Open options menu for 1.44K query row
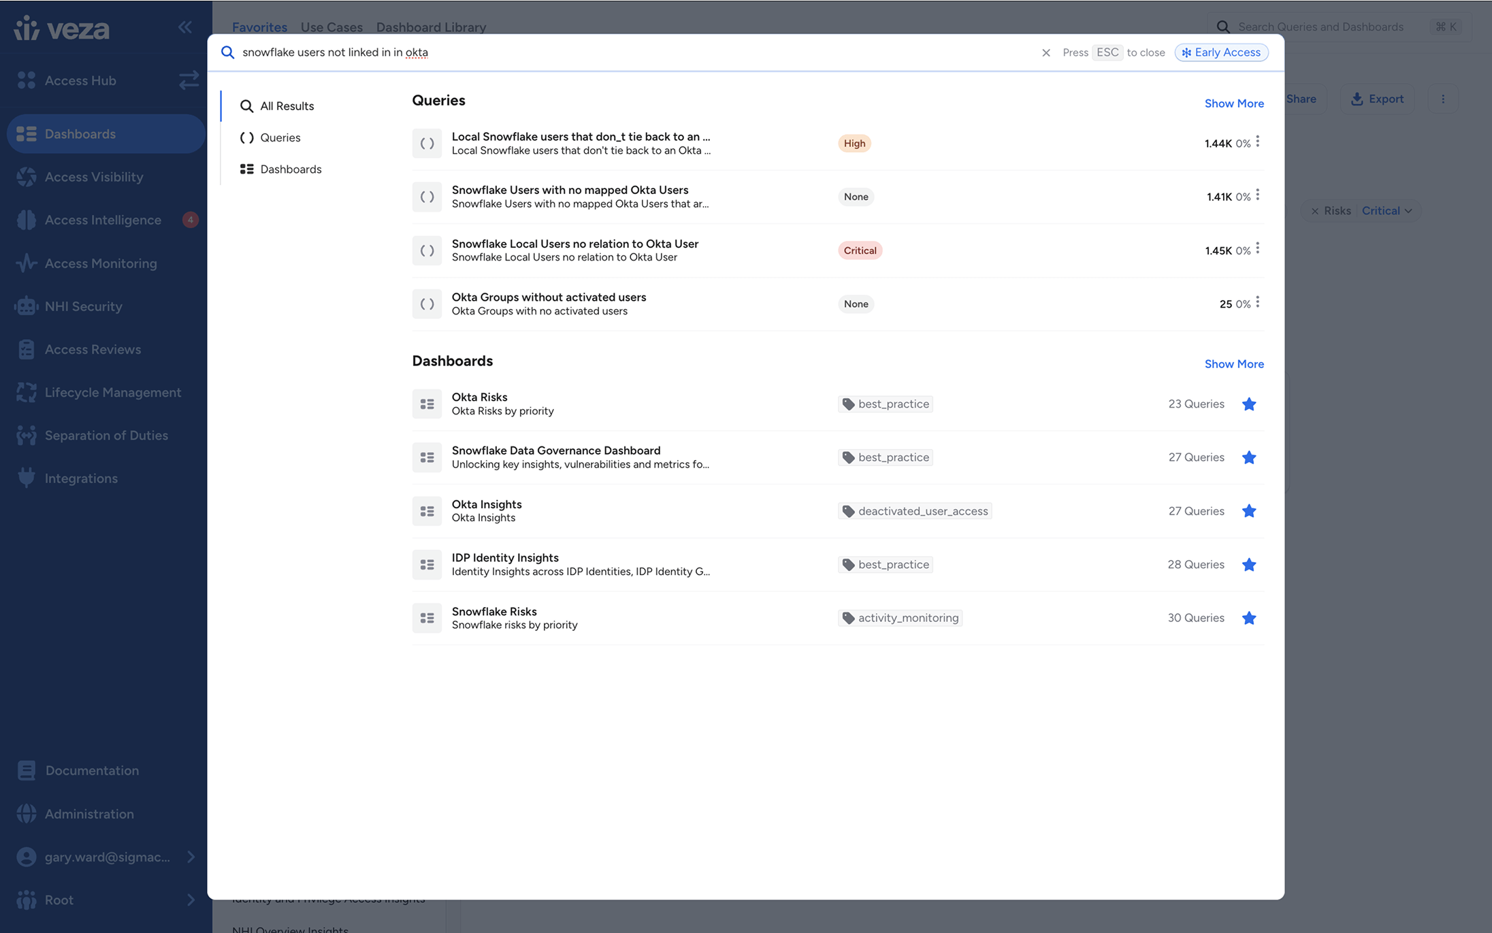1492x933 pixels. coord(1257,142)
